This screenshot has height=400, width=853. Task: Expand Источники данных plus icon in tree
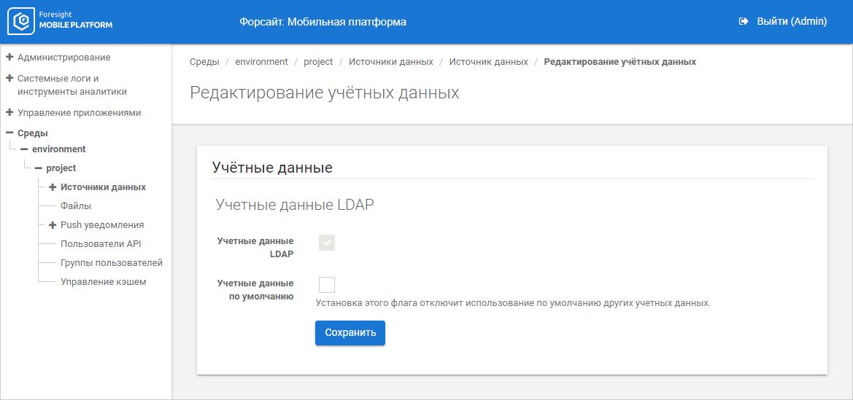[53, 187]
